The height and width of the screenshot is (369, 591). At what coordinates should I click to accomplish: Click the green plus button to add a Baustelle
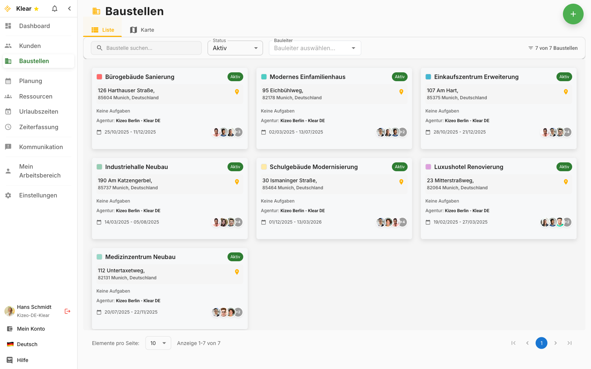click(x=573, y=14)
